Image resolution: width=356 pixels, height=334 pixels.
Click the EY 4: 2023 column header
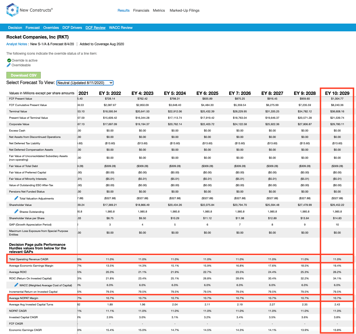point(142,93)
